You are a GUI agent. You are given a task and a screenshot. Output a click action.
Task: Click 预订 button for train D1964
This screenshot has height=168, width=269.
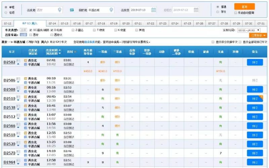255,162
